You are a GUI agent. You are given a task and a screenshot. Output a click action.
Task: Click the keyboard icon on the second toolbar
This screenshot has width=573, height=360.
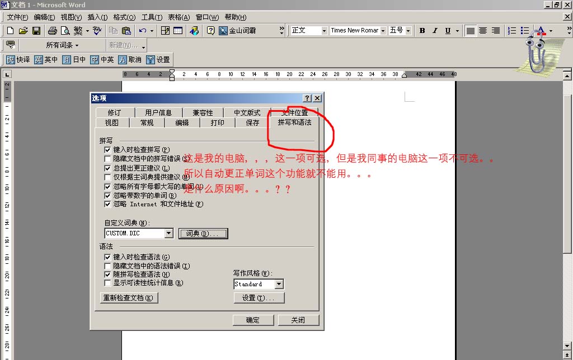click(x=10, y=45)
